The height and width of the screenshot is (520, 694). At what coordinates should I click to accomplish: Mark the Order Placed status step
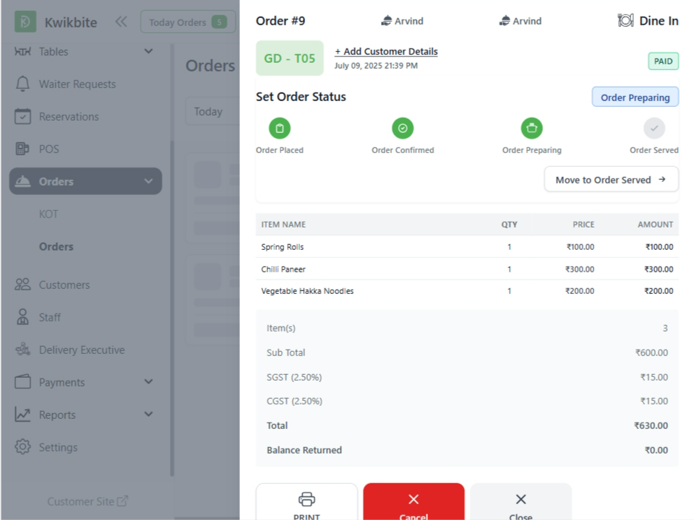[280, 128]
